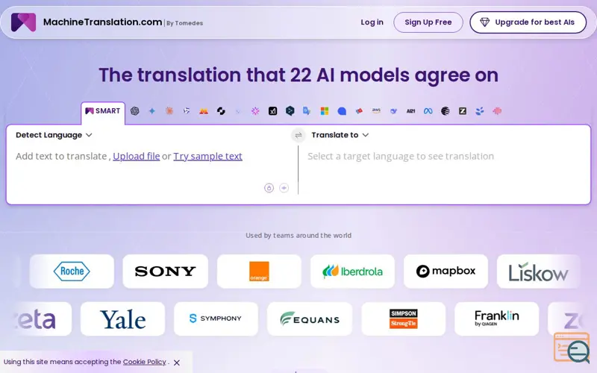Click the Upload file link
Screen dimensions: 597x373
coord(137,156)
